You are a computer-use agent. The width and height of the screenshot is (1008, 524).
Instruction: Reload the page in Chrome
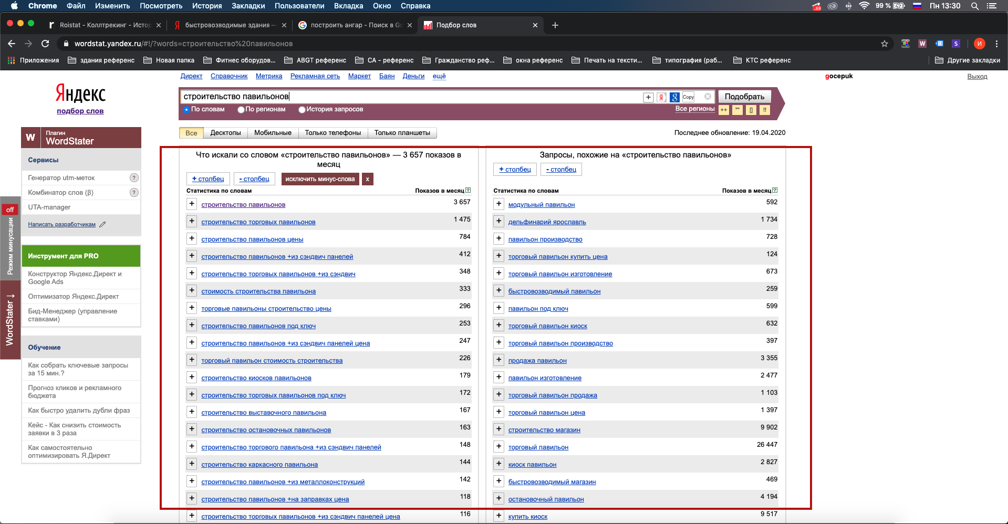pos(45,44)
